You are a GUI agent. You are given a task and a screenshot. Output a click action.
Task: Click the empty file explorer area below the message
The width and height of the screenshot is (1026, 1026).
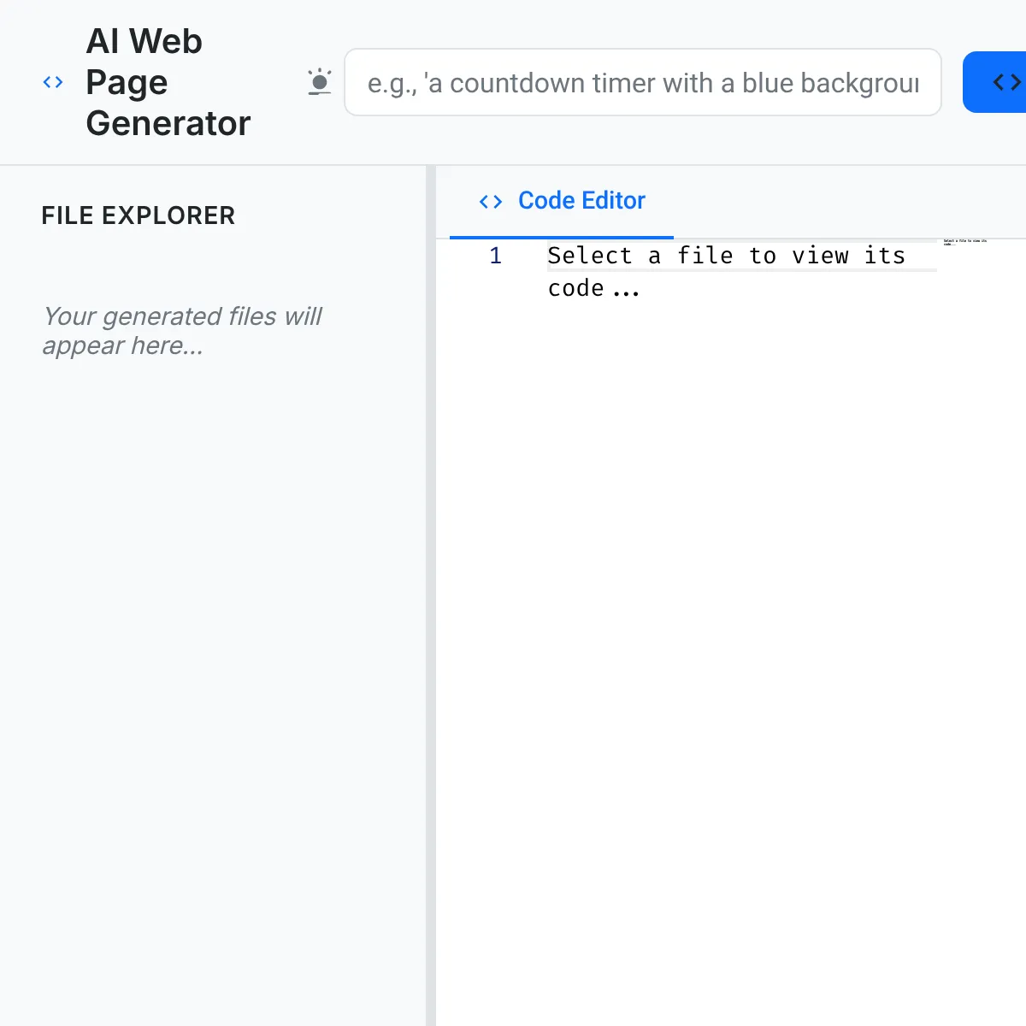point(212,684)
